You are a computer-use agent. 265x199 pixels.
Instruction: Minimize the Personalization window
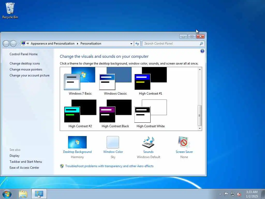(x=183, y=36)
